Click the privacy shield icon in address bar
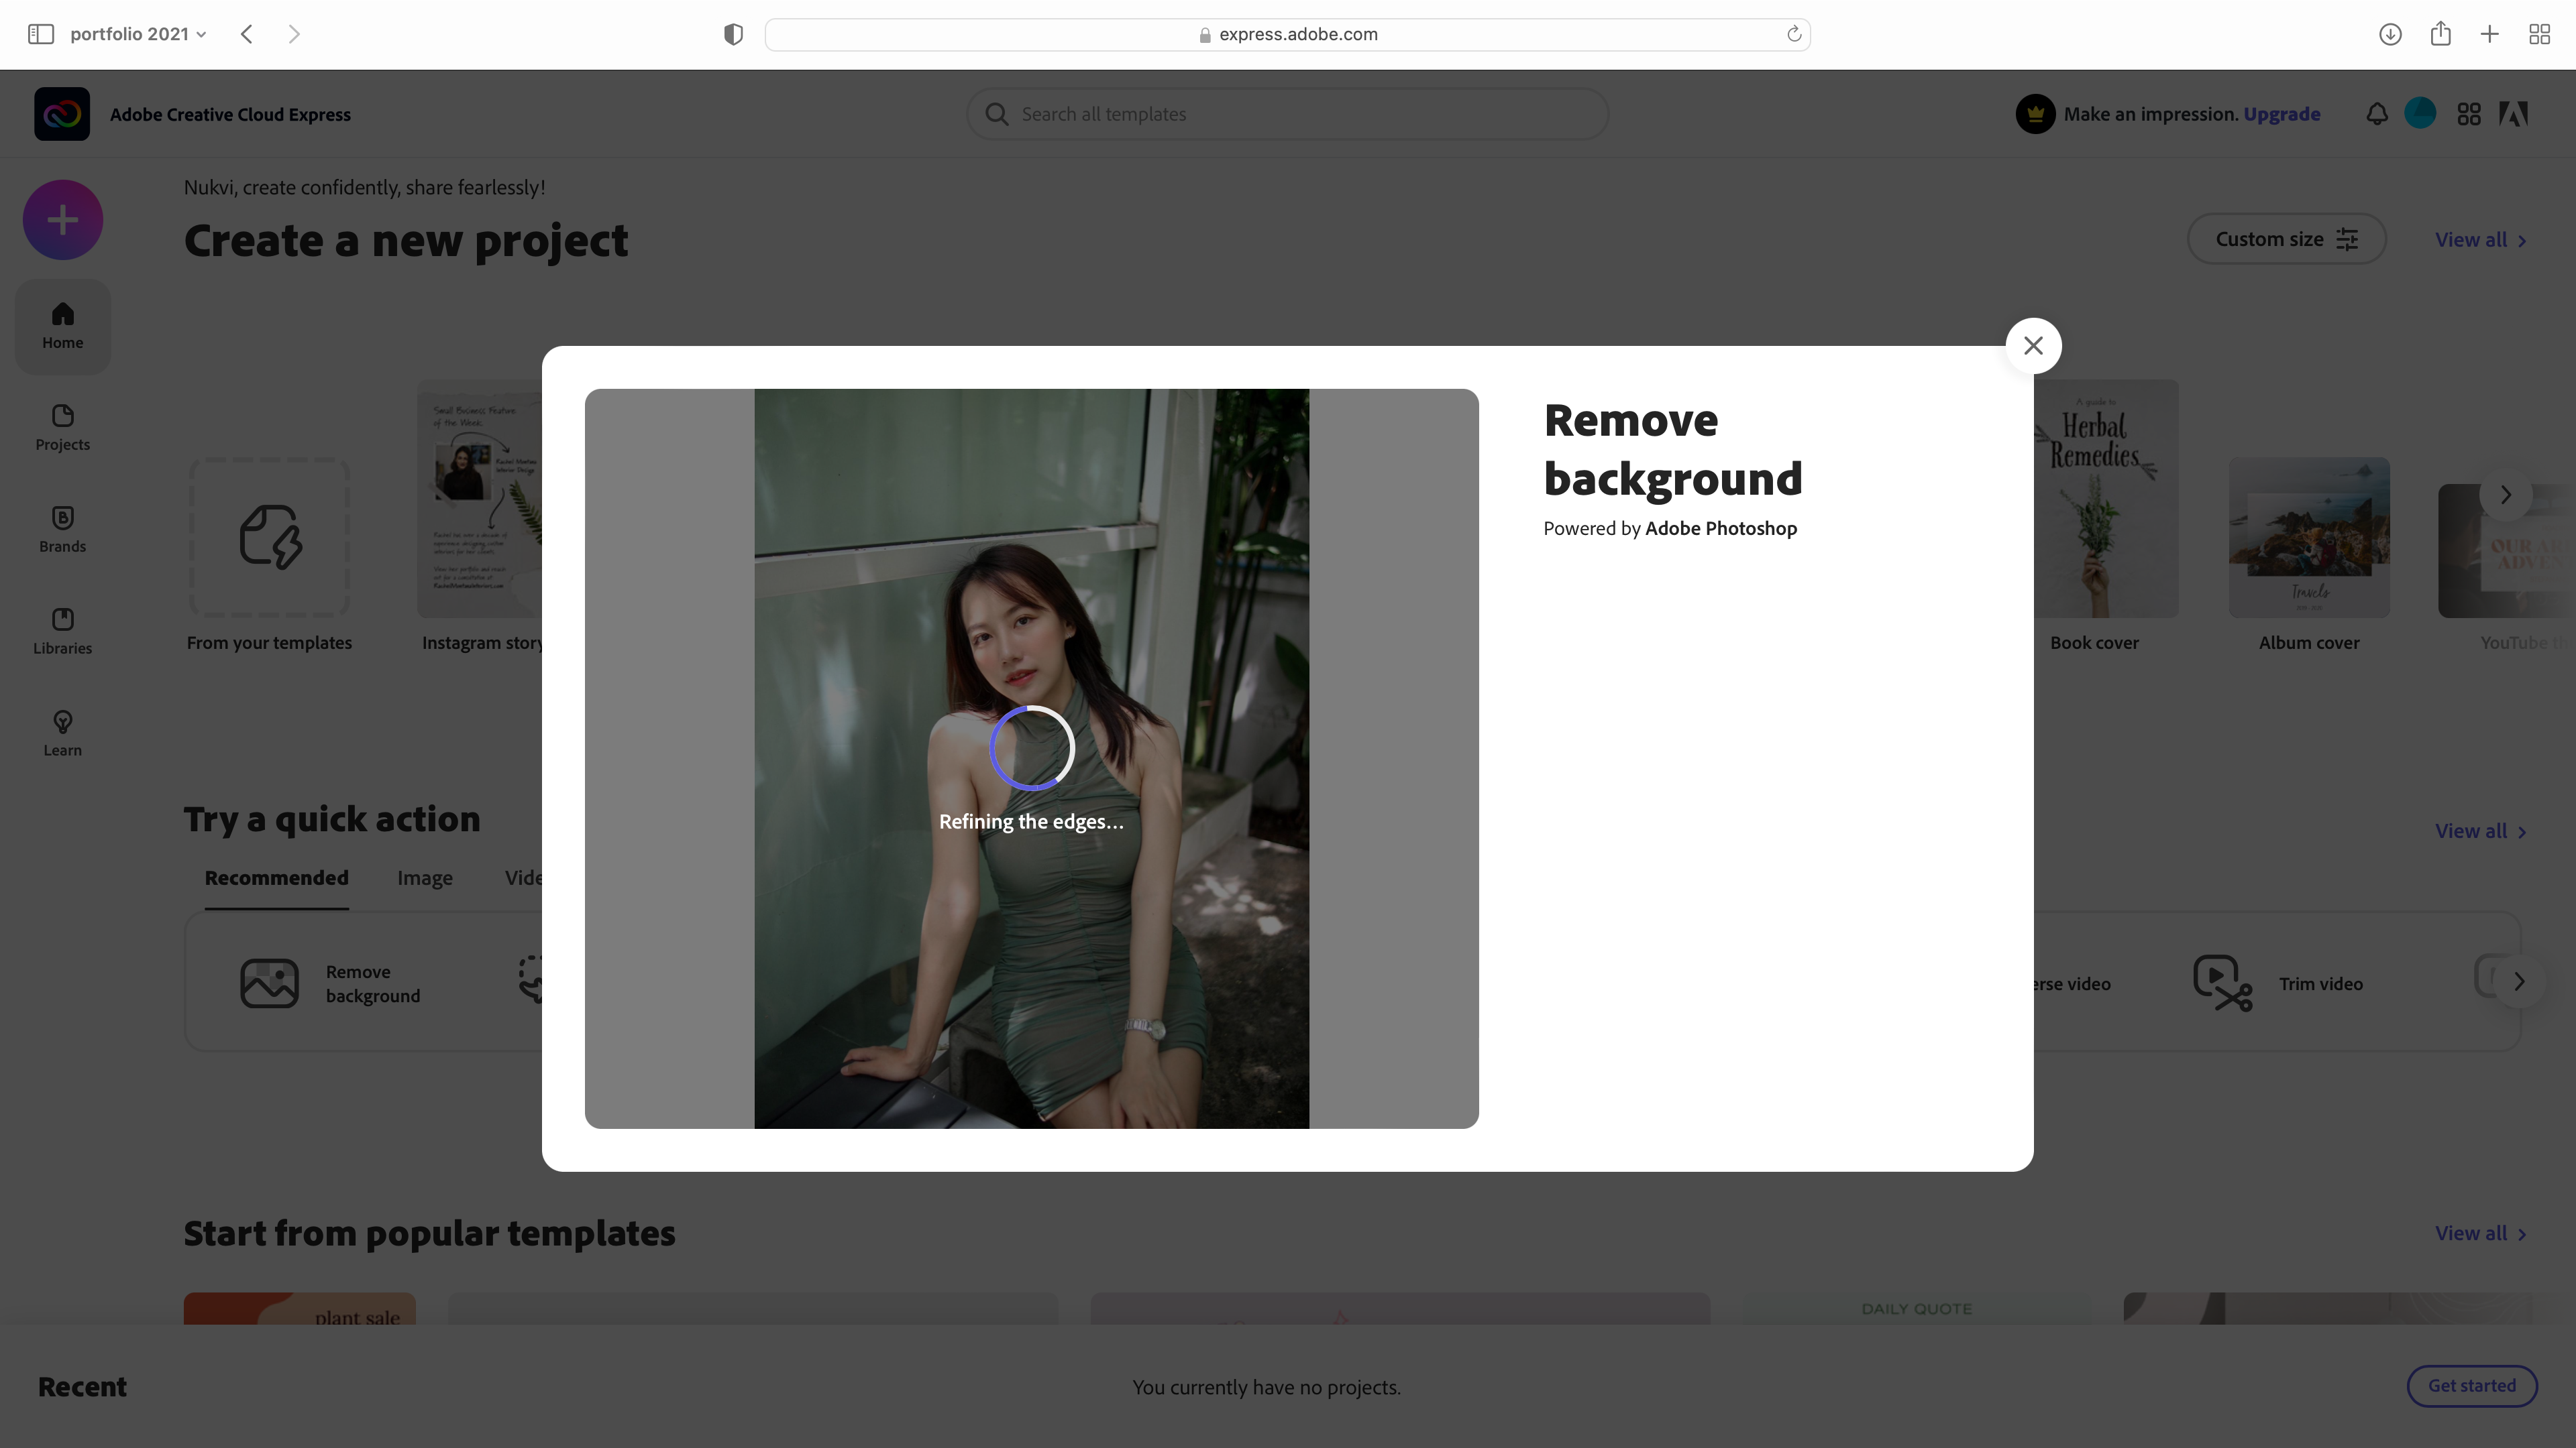 click(x=733, y=34)
